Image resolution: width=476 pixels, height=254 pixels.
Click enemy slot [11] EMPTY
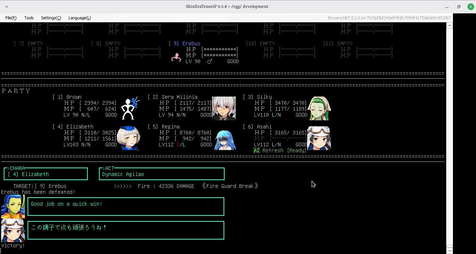tap(338, 43)
